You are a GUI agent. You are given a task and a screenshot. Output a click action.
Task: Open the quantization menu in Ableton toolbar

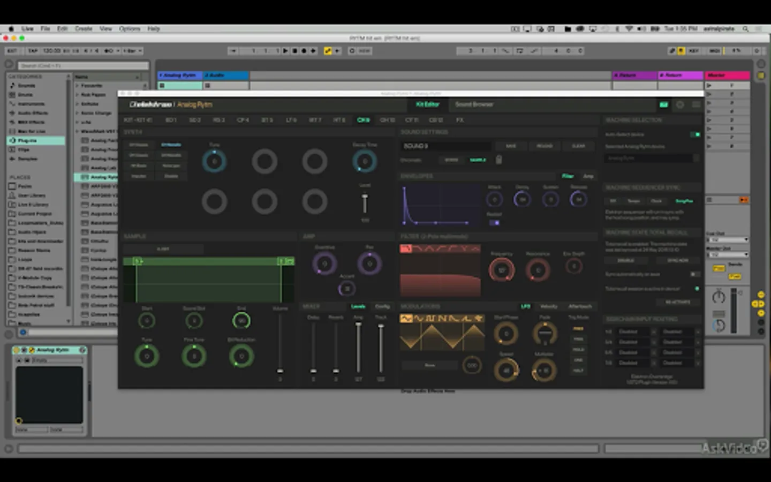click(x=132, y=51)
